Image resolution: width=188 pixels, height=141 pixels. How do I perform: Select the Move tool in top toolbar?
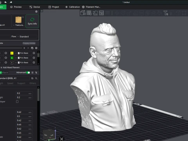coord(117,13)
